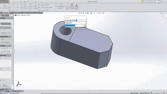Click the Rebuild traffic-light icon in Modify dialog

(x=70, y=21)
